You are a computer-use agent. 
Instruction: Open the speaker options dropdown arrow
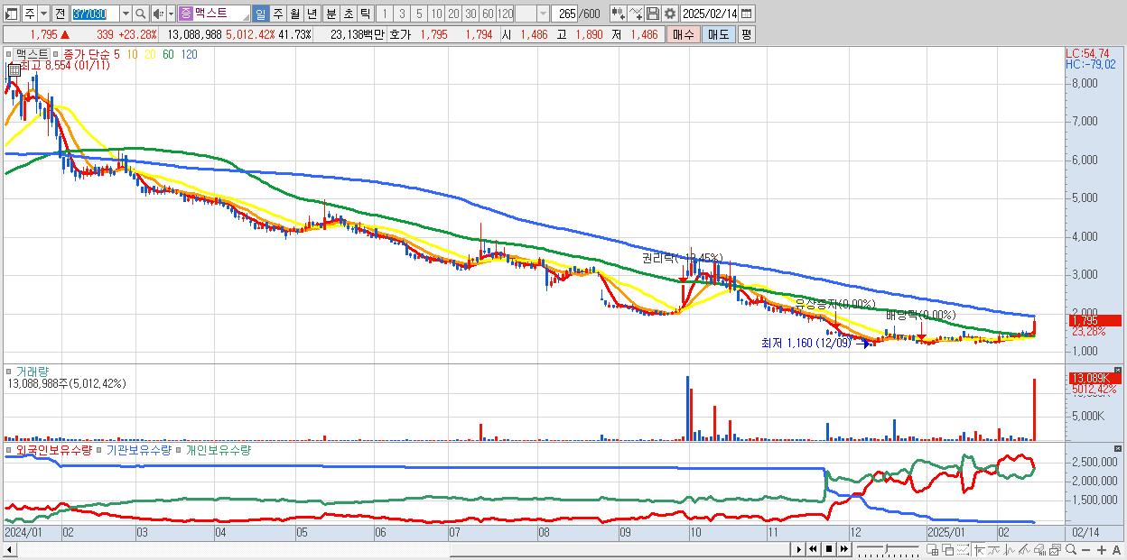(171, 14)
